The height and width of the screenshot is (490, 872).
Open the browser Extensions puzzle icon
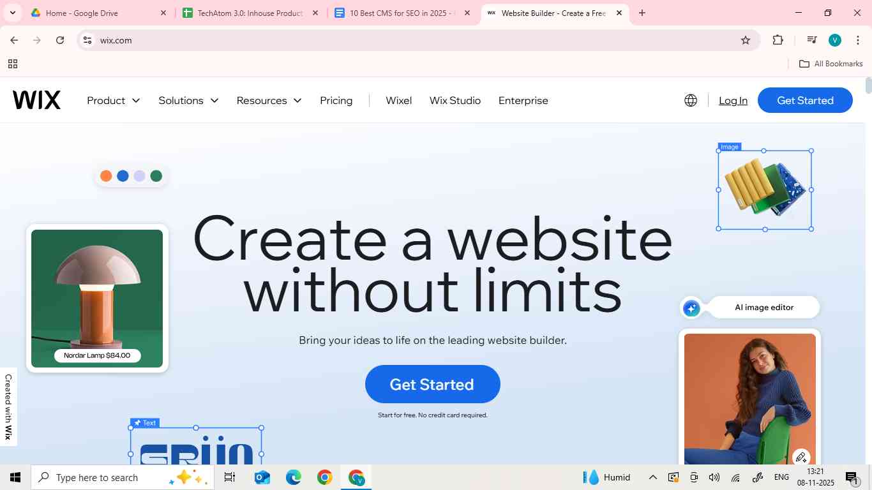(778, 40)
